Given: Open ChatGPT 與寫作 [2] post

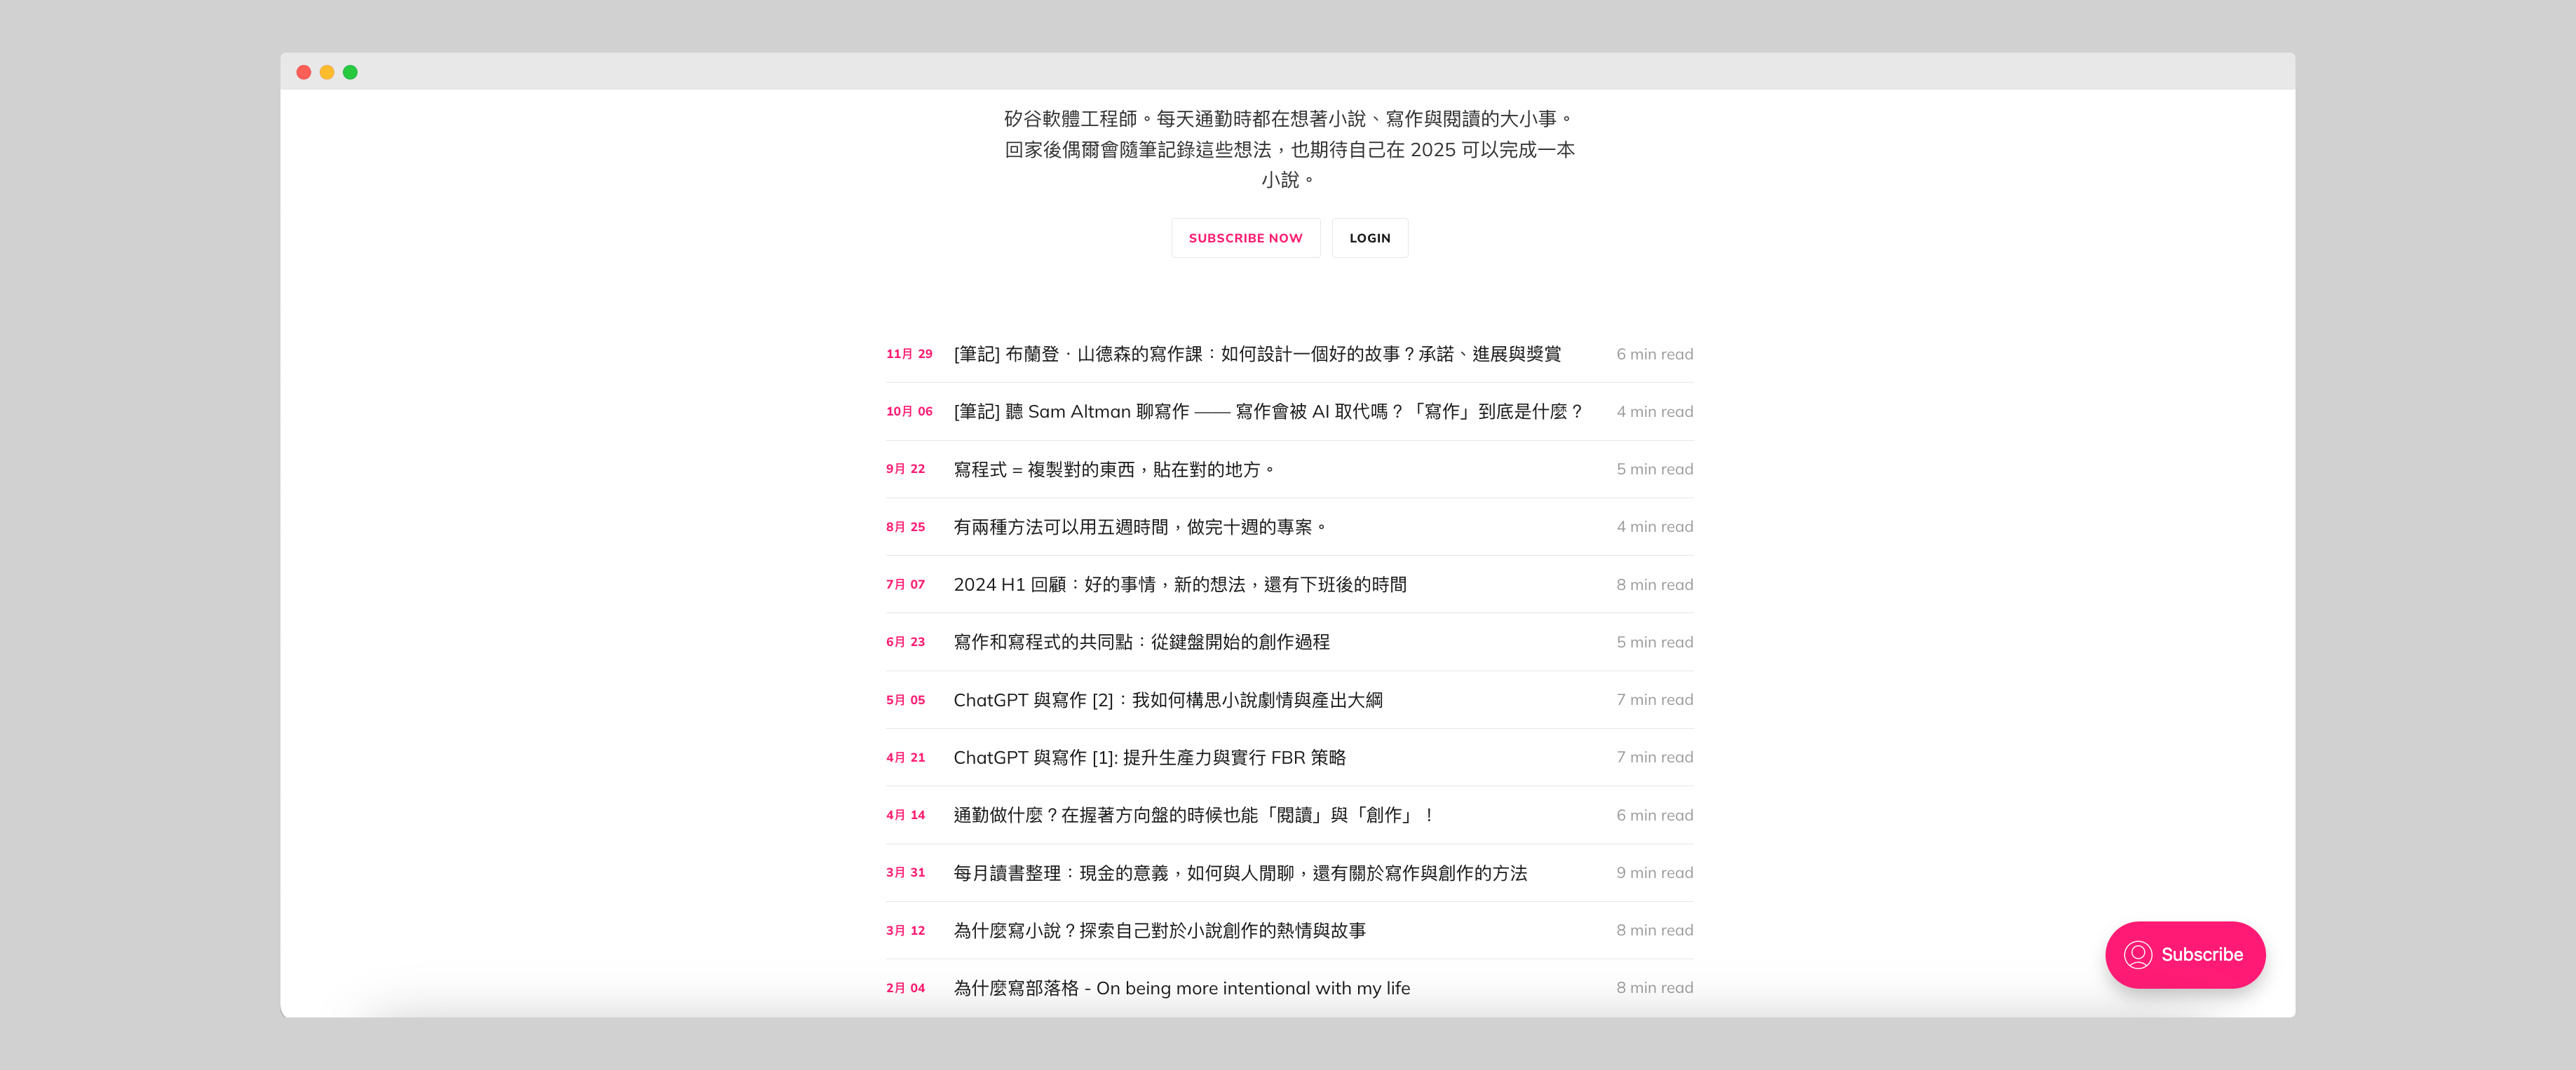Looking at the screenshot, I should [1167, 700].
